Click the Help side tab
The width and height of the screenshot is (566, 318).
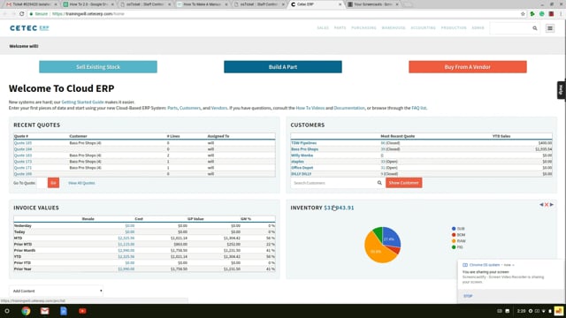point(561,90)
